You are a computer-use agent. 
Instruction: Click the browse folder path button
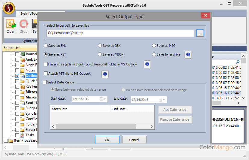[x=200, y=33]
